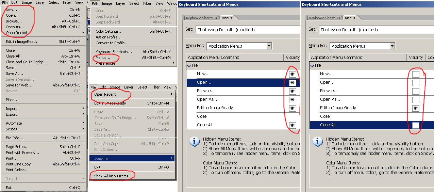The height and width of the screenshot is (192, 434).
Task: Switch to Keyboard Shortcuts tab in dialog with Open highlighted
Action: click(x=201, y=18)
